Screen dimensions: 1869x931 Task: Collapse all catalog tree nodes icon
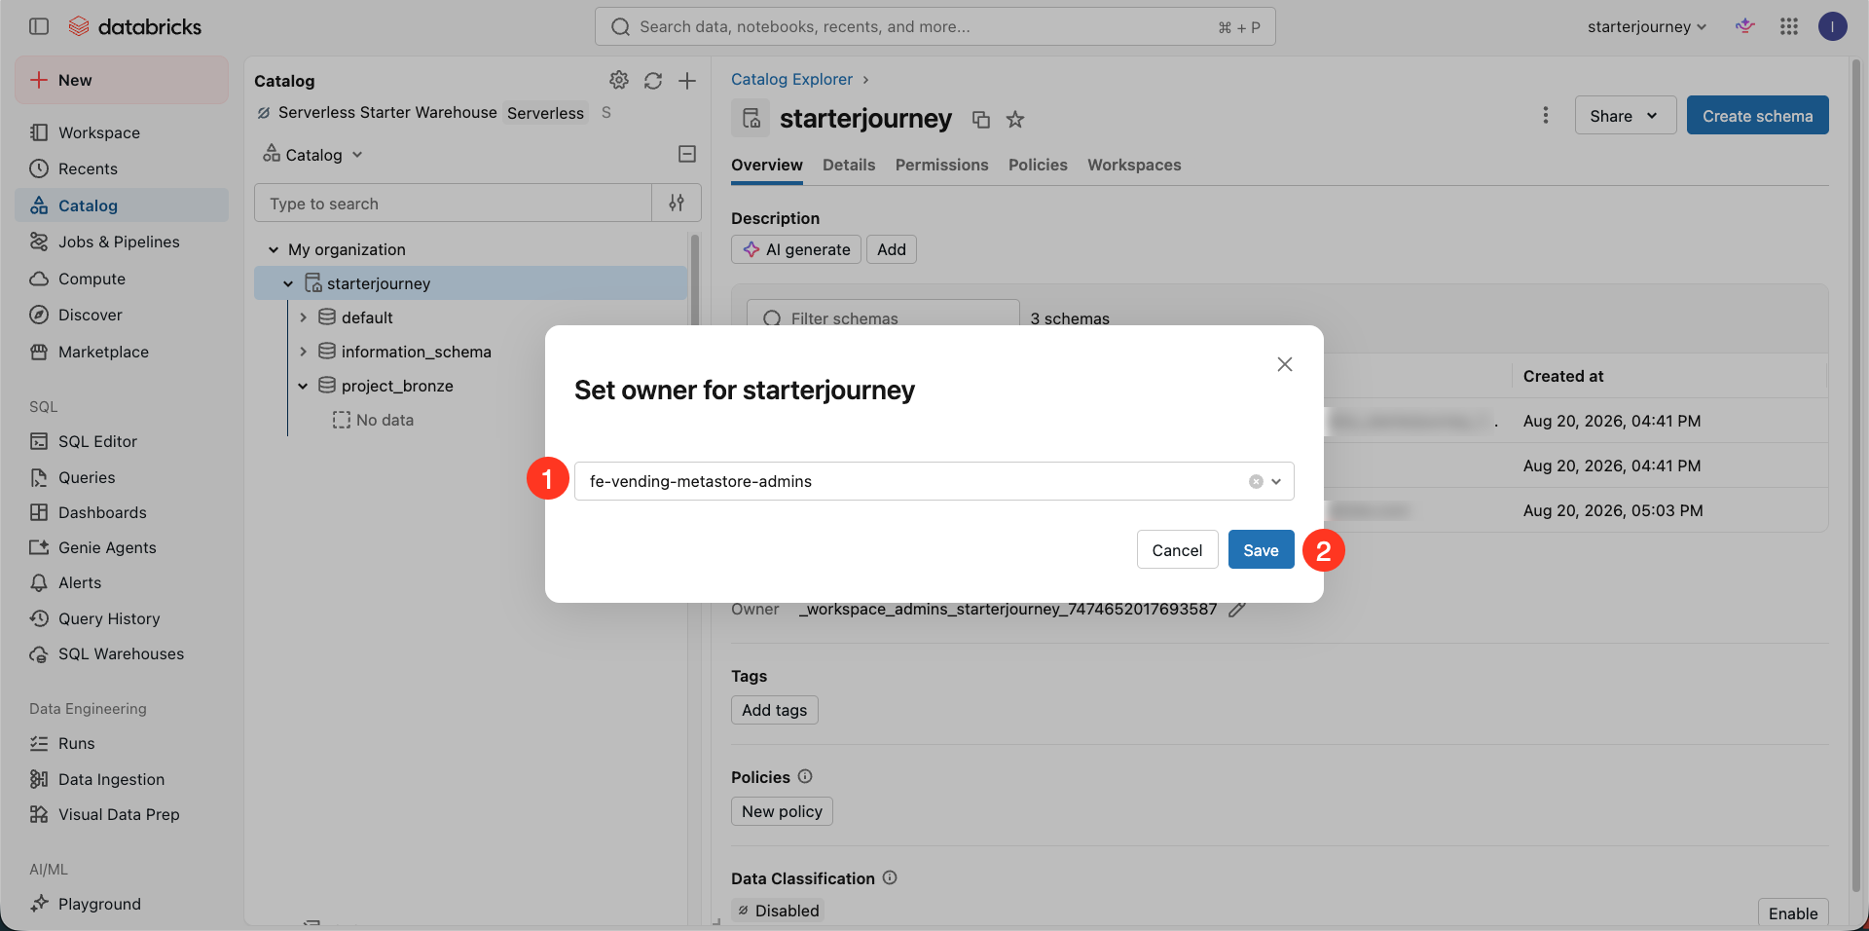coord(687,154)
